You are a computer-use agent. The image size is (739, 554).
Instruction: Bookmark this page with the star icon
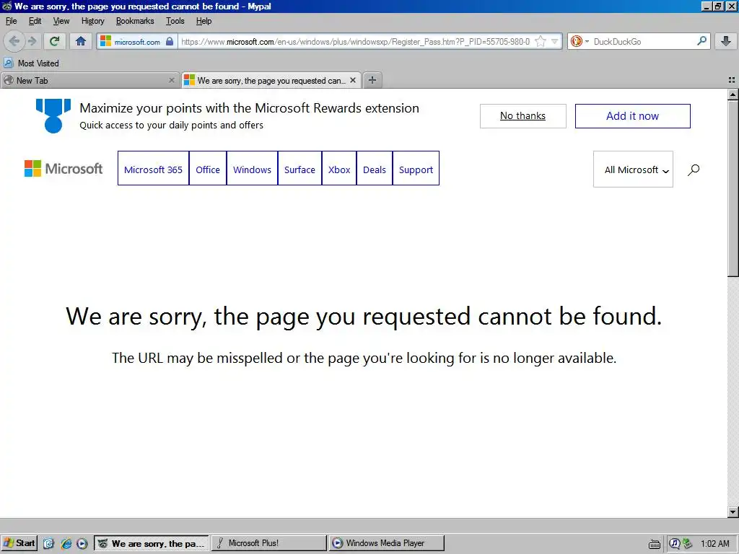point(541,41)
